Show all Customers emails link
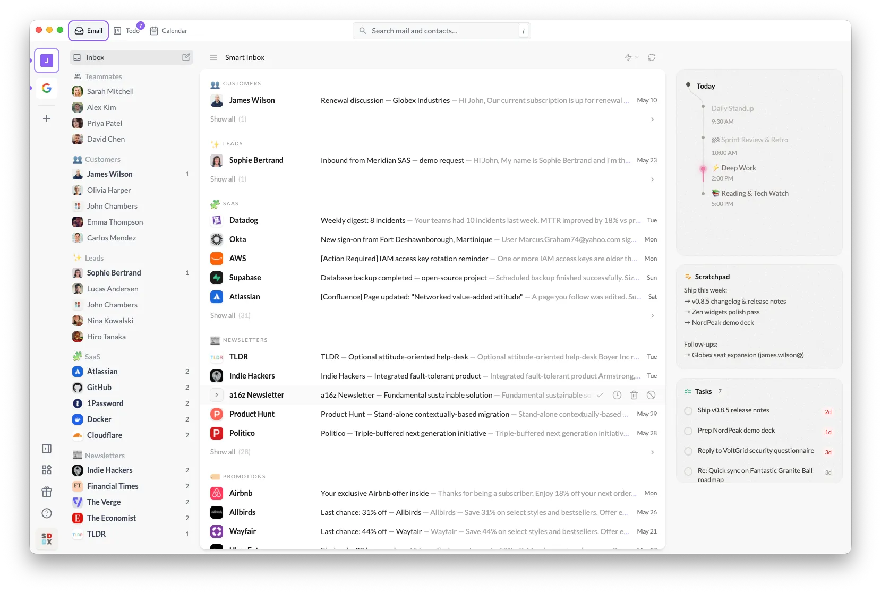 [x=228, y=119]
